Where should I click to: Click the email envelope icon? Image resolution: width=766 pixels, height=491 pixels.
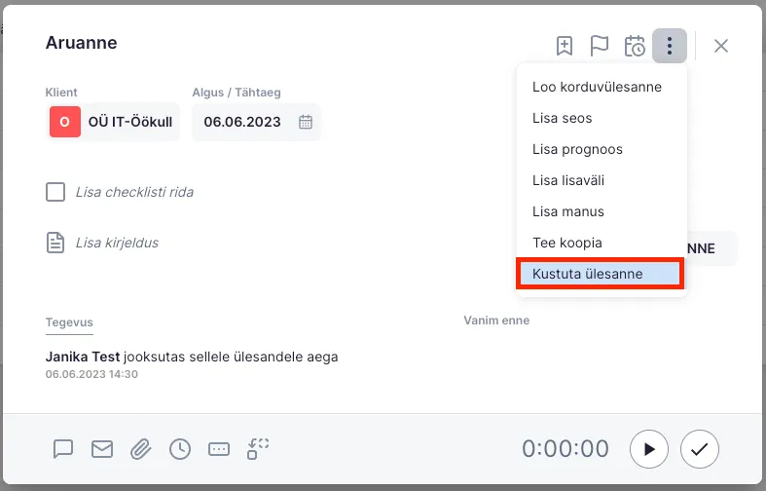(102, 449)
